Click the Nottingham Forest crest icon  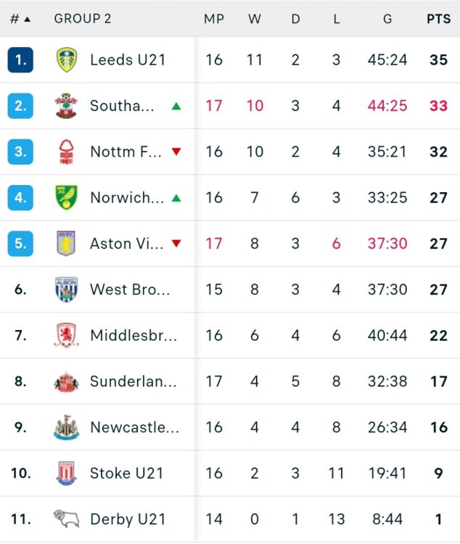tap(67, 152)
